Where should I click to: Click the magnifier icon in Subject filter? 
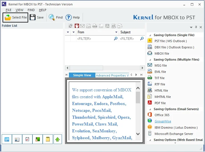[x=142, y=38]
